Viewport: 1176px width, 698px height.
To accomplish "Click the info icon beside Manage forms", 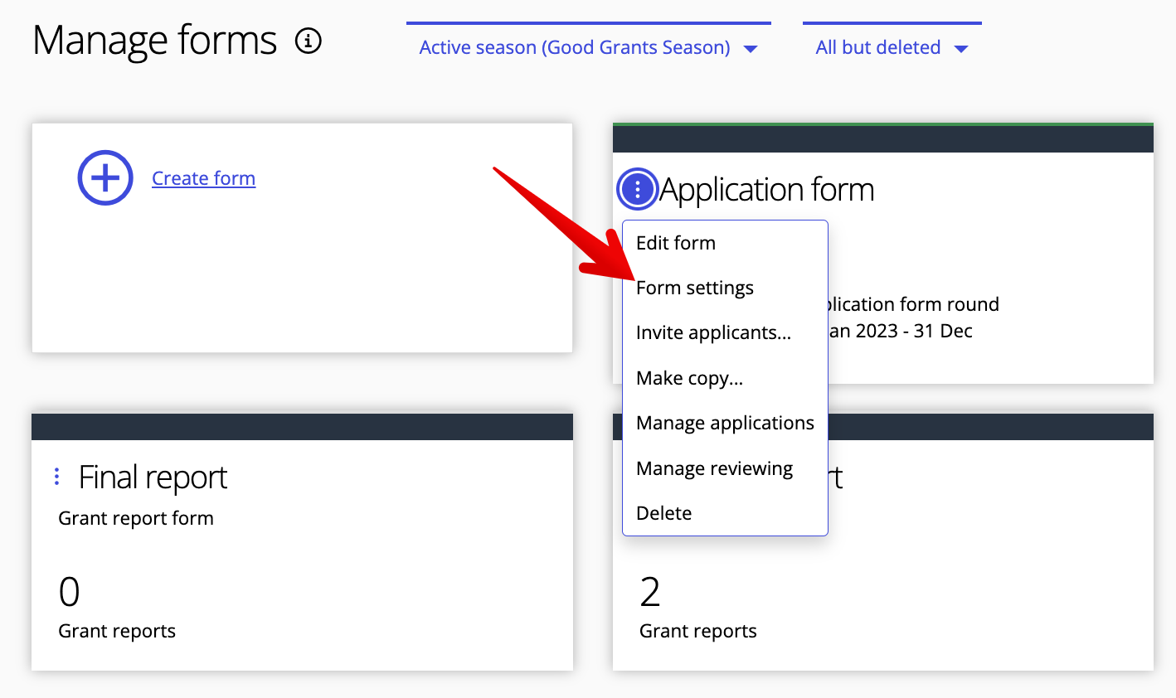I will (x=309, y=41).
